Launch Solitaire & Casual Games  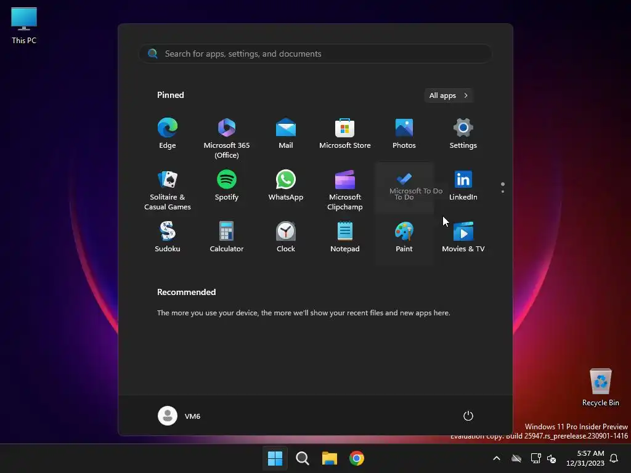[x=168, y=190]
